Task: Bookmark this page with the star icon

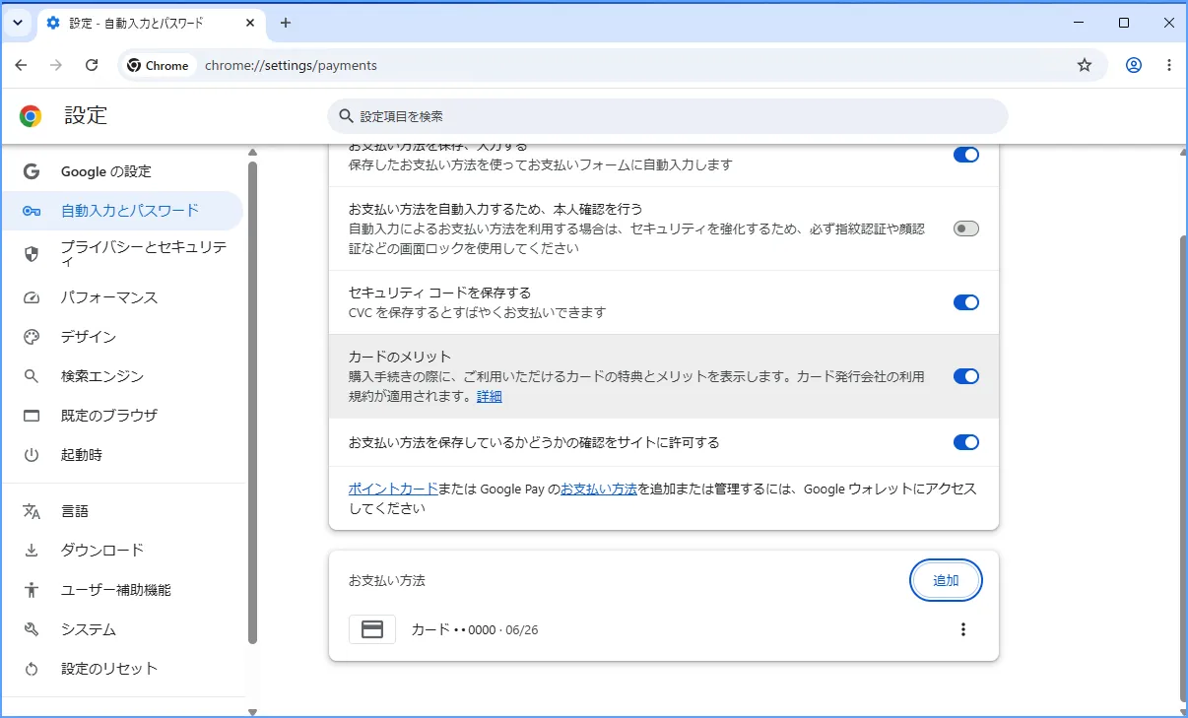Action: tap(1085, 65)
